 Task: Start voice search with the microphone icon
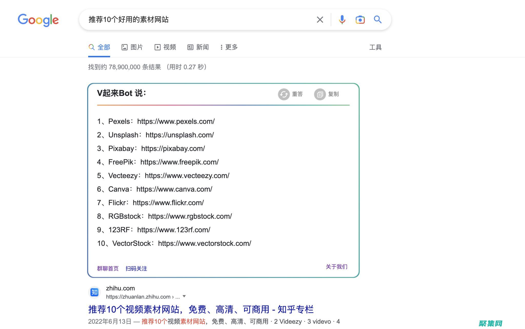pyautogui.click(x=342, y=20)
